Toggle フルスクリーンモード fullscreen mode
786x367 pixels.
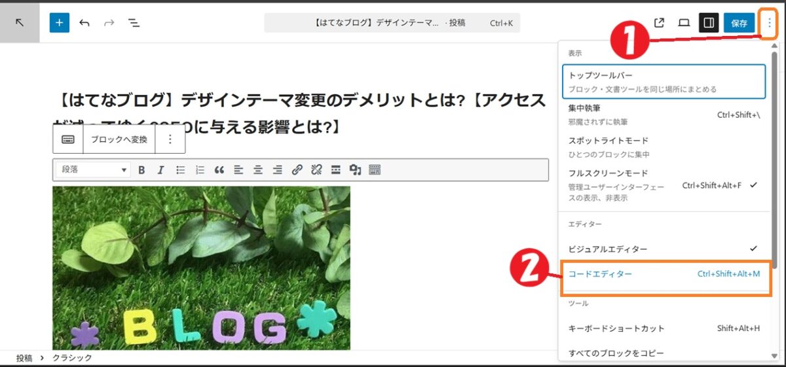pos(664,185)
